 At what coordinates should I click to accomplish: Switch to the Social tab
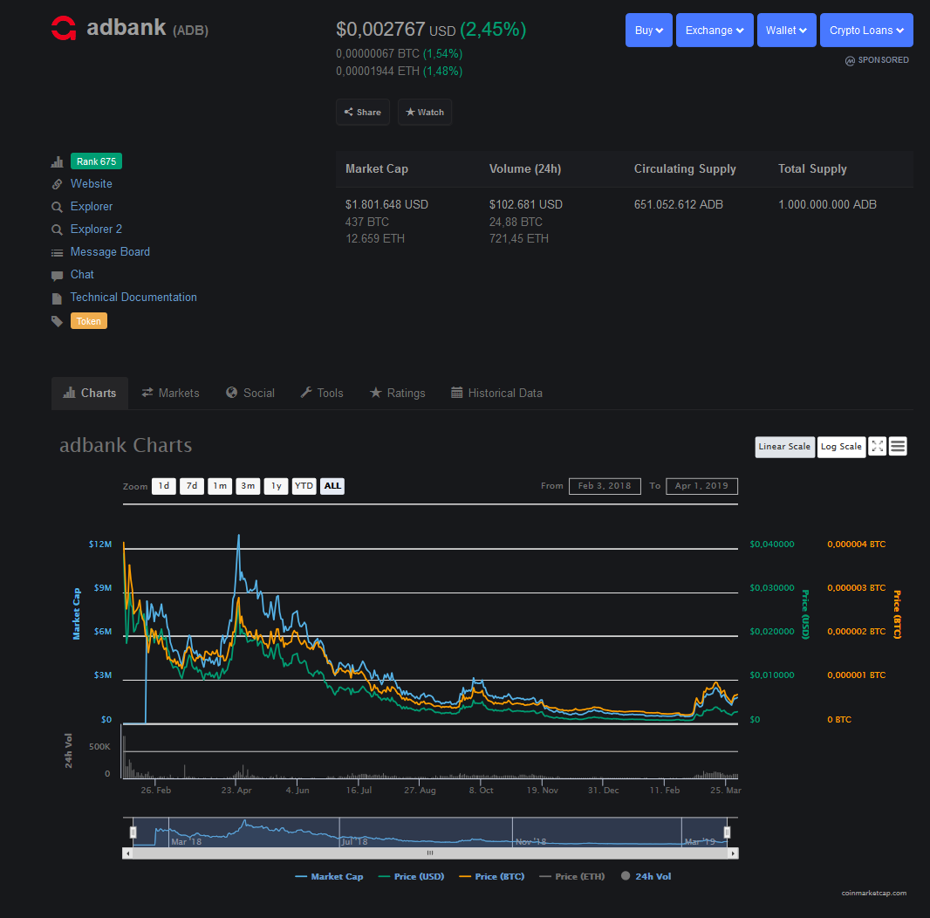tap(250, 393)
